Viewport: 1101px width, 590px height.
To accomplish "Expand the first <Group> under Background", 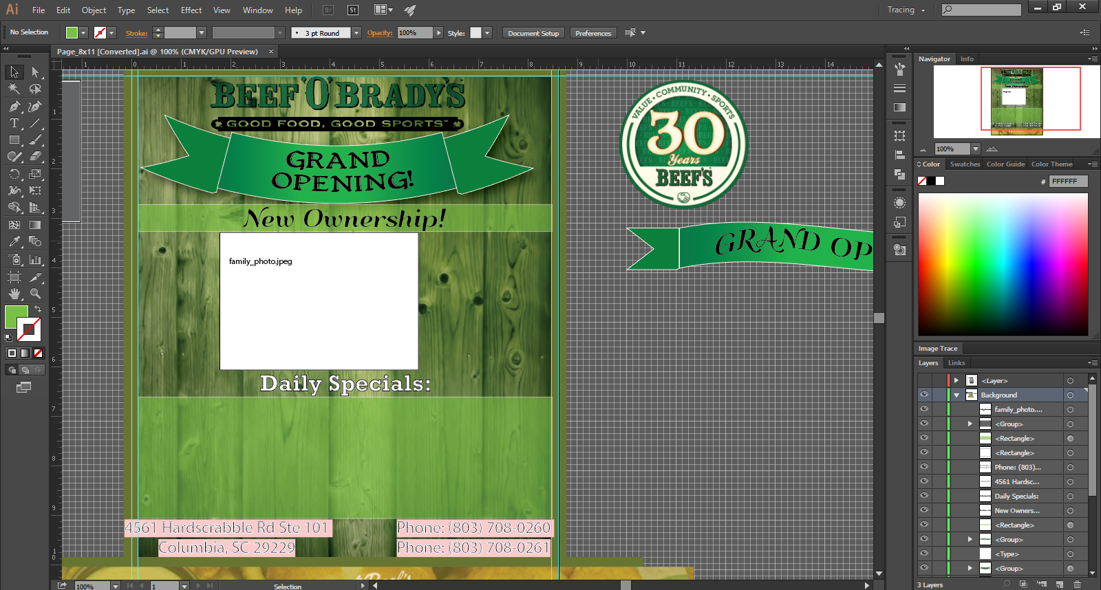I will (970, 424).
